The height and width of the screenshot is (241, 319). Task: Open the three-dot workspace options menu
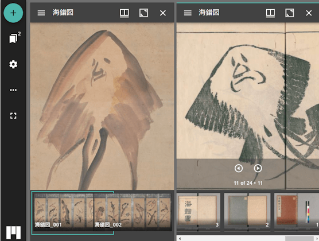[x=13, y=90]
